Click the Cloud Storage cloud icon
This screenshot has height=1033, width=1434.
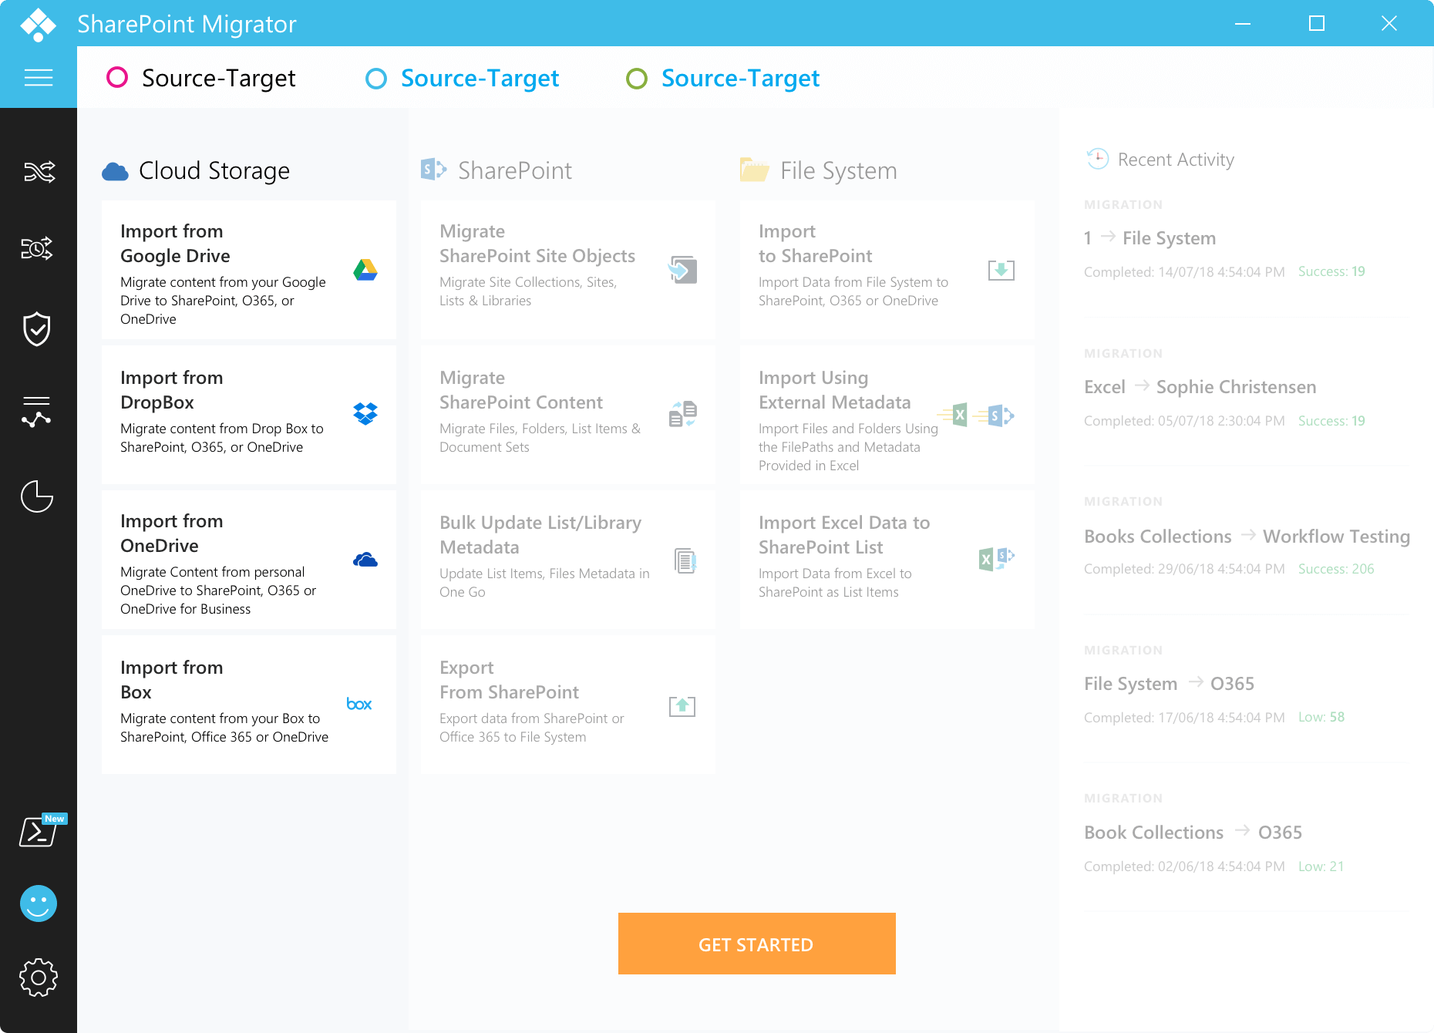115,171
